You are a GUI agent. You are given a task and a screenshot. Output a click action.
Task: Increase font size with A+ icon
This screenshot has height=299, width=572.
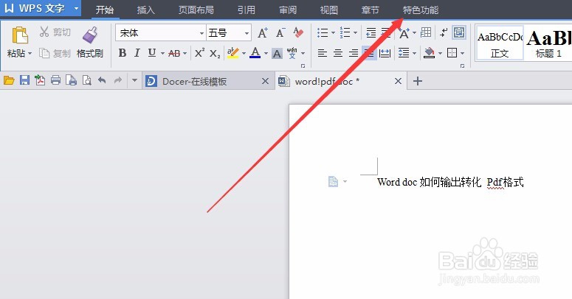(263, 33)
